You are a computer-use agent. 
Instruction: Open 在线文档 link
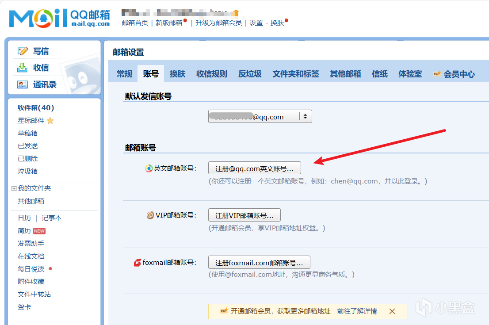tap(31, 256)
